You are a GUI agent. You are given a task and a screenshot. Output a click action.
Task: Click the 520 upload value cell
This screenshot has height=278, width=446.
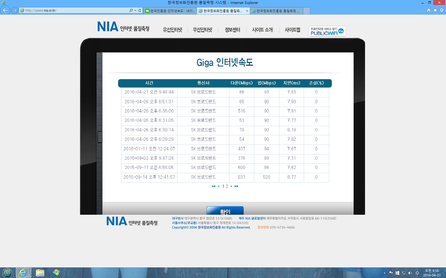coord(267,177)
